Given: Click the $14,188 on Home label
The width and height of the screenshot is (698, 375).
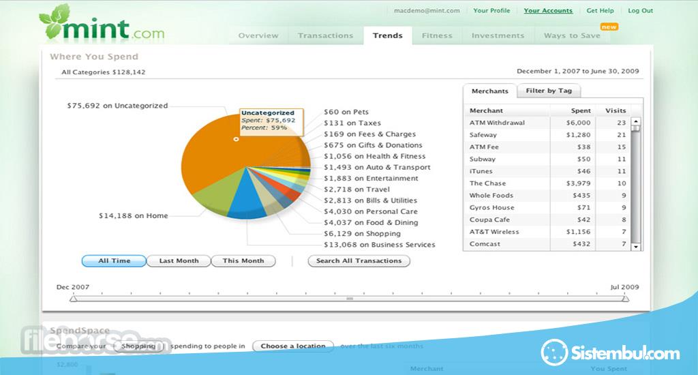Looking at the screenshot, I should 133,215.
